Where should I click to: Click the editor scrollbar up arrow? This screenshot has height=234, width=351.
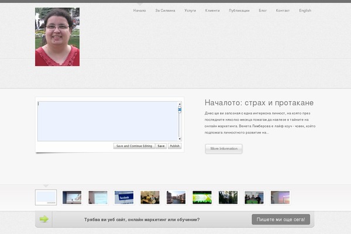click(180, 104)
